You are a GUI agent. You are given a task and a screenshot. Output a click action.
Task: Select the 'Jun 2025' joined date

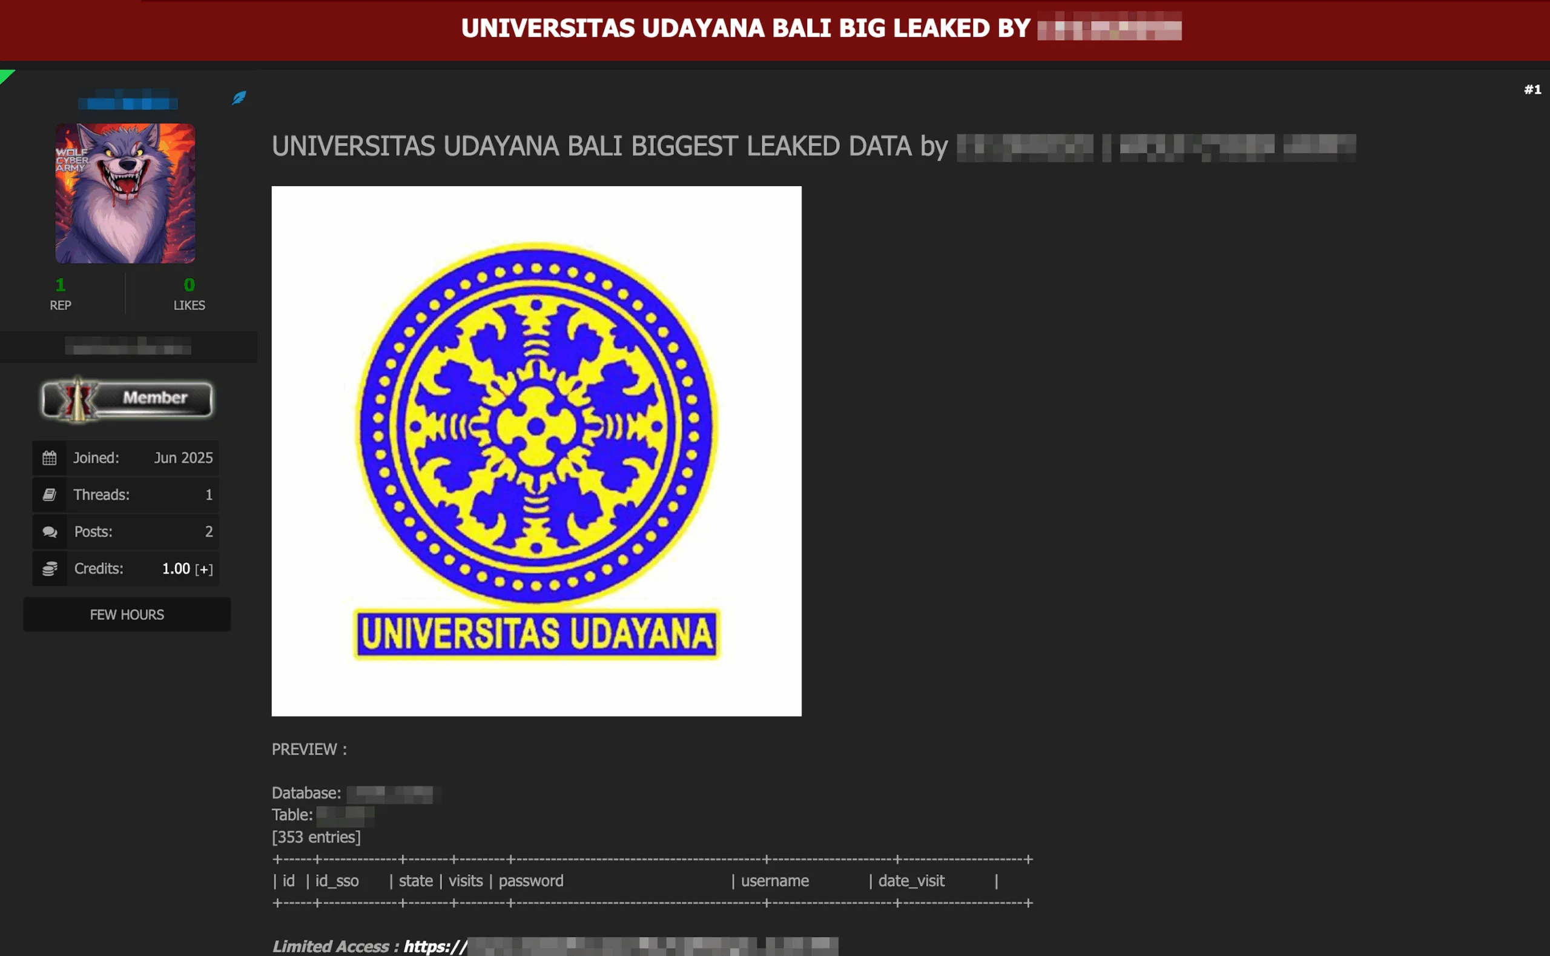pyautogui.click(x=183, y=458)
